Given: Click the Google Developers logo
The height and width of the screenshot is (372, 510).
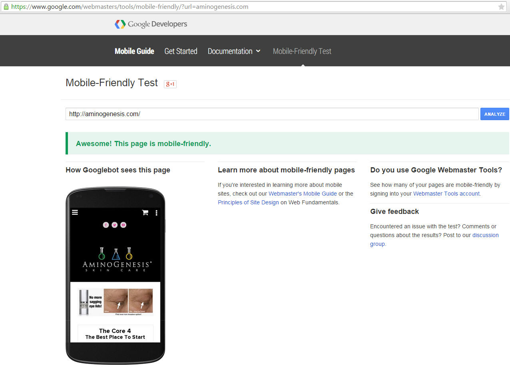Looking at the screenshot, I should (151, 24).
